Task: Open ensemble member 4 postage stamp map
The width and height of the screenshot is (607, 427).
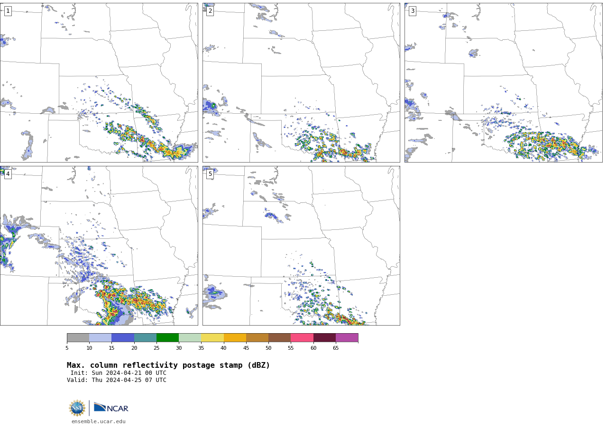Action: 99,245
